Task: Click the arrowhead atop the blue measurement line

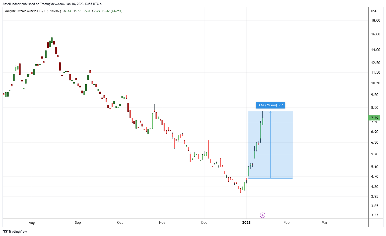Action: (x=271, y=112)
